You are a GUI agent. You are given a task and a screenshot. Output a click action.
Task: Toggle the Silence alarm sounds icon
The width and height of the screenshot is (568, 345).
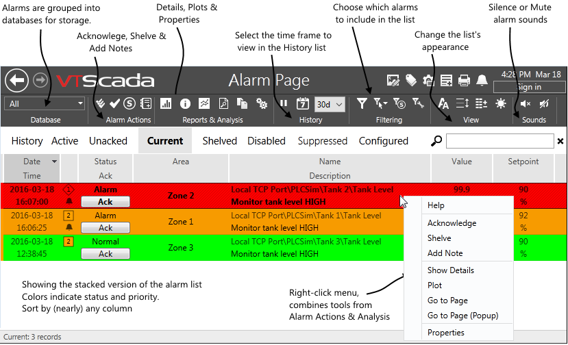[526, 104]
